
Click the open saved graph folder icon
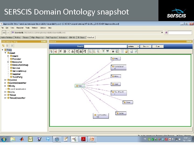[x=126, y=52]
